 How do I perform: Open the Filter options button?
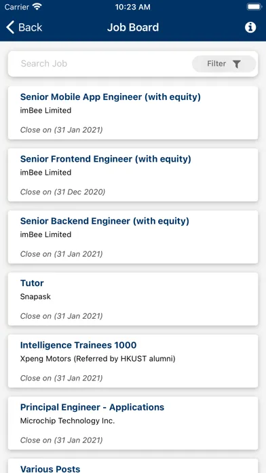(224, 64)
